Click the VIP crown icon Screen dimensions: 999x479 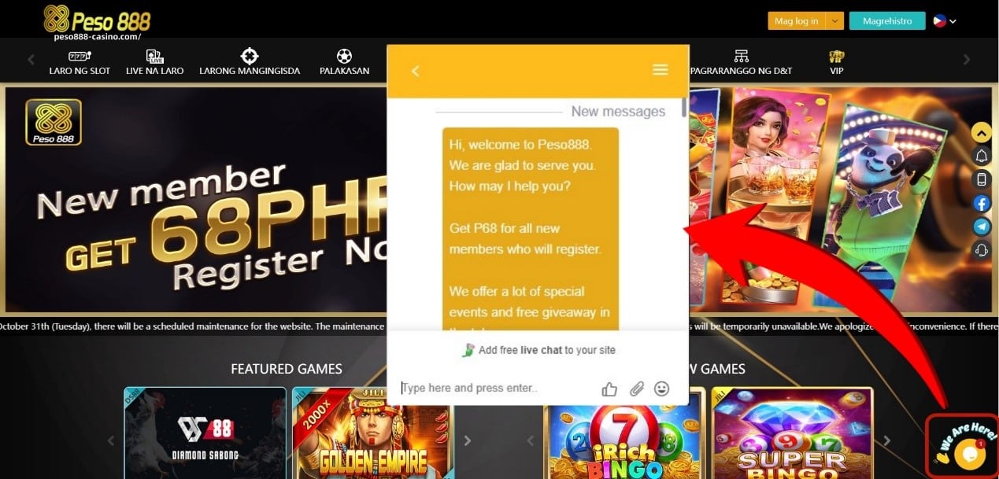tap(836, 56)
